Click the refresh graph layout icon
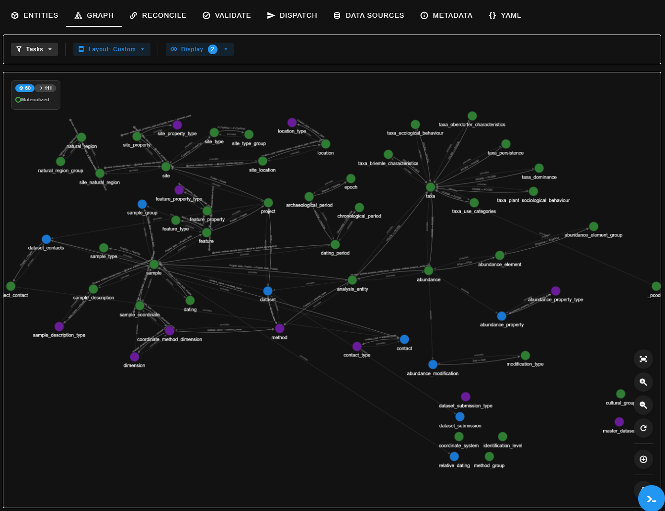 tap(643, 428)
